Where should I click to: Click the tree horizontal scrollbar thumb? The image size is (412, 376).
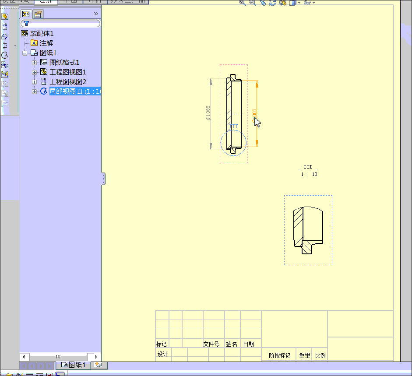click(58, 357)
